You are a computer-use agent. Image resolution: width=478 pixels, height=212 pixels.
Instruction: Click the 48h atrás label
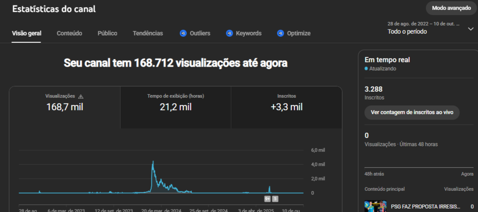click(x=374, y=174)
